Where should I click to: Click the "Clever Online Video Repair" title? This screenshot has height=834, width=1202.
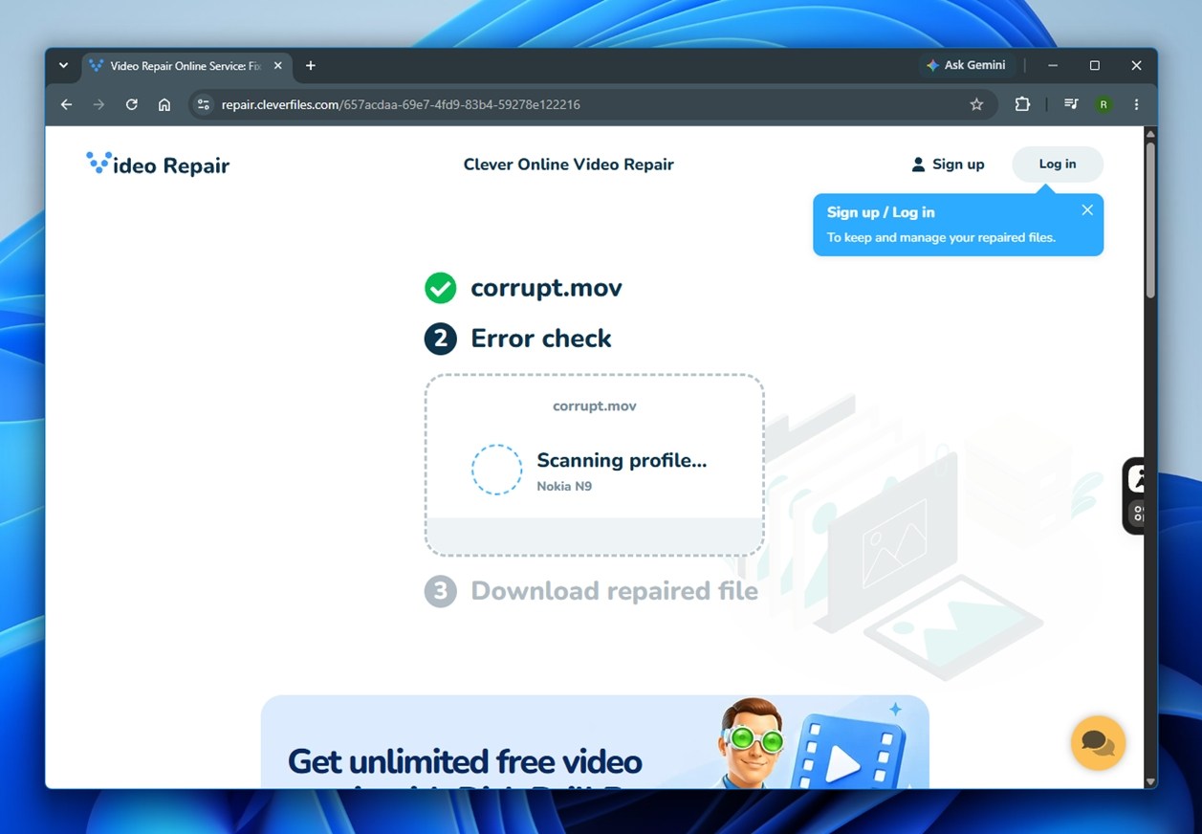569,165
